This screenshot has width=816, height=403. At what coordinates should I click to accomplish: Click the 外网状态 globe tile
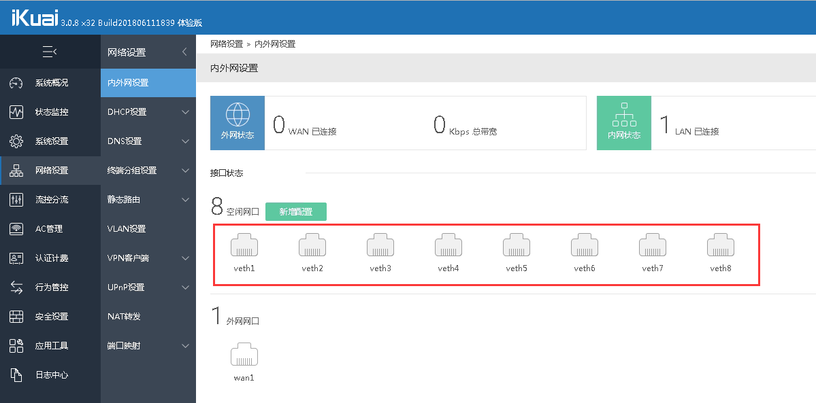238,123
